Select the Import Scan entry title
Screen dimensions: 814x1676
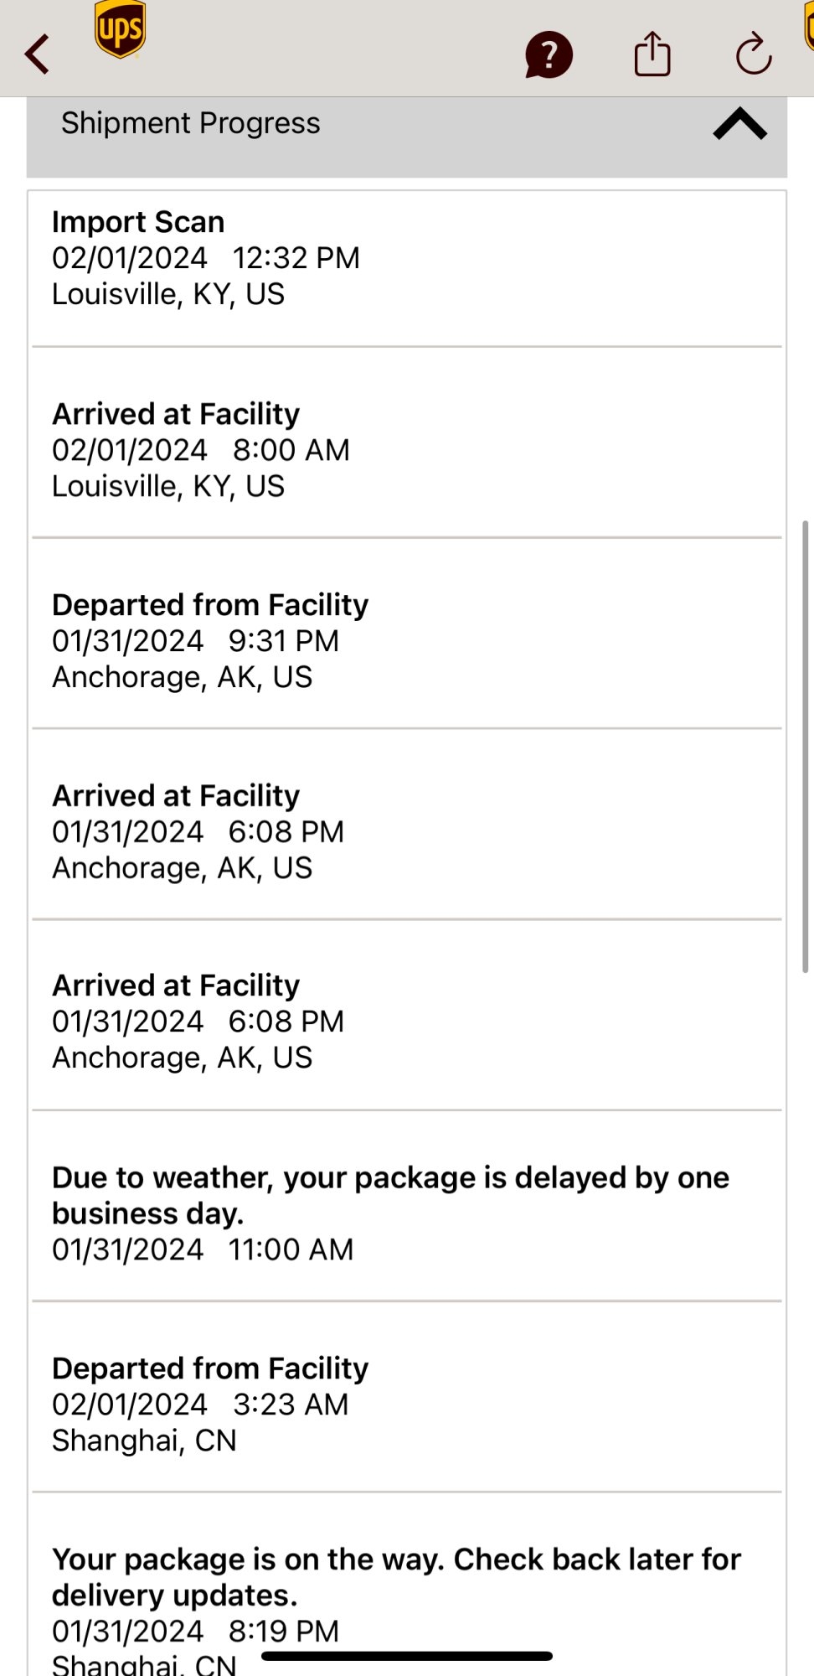tap(138, 222)
